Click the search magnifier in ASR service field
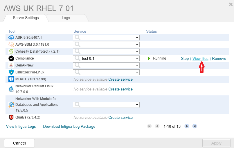234x148 pixels. 78,38
